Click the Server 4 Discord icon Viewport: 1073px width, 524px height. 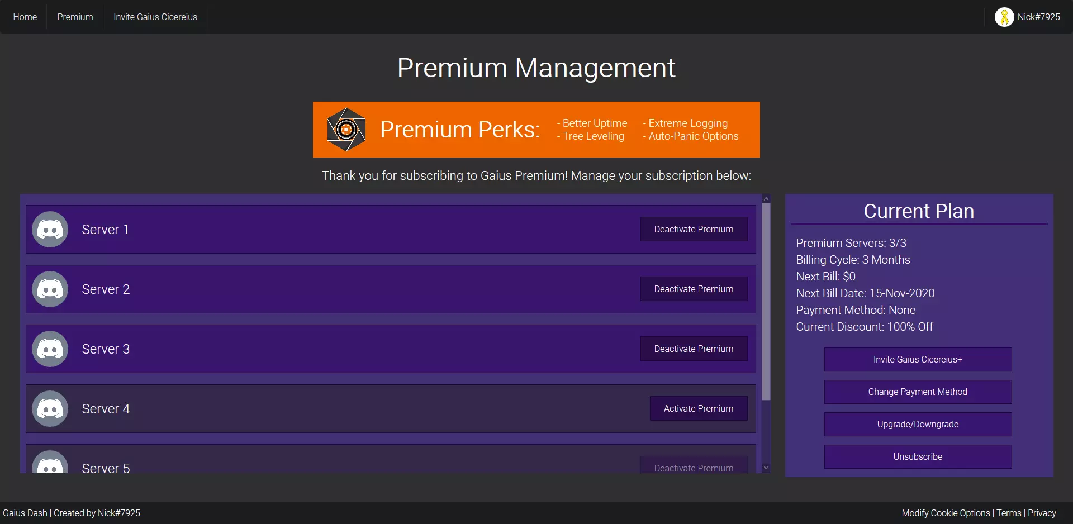tap(50, 409)
